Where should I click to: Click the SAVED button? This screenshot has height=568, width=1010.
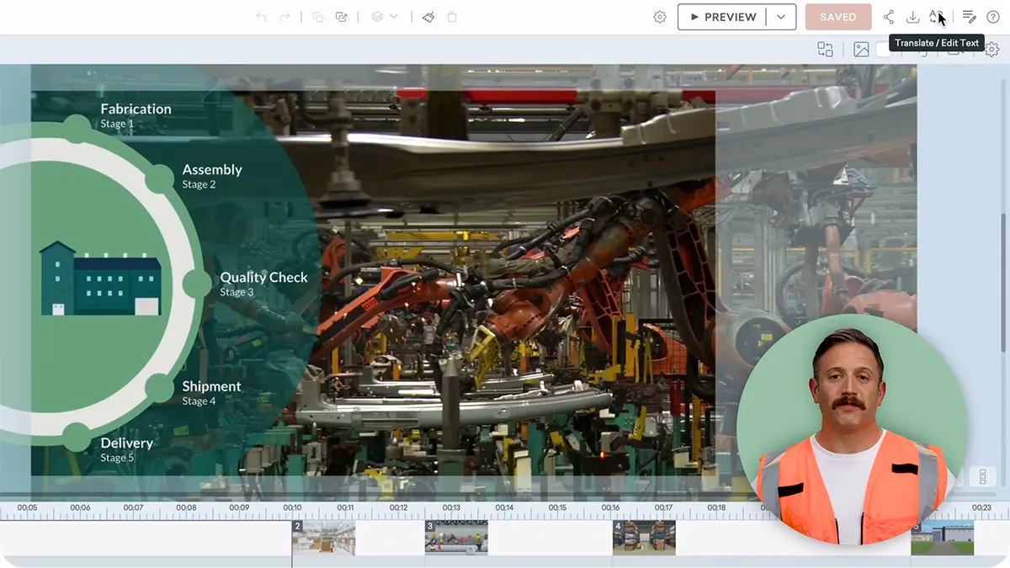[x=838, y=17]
